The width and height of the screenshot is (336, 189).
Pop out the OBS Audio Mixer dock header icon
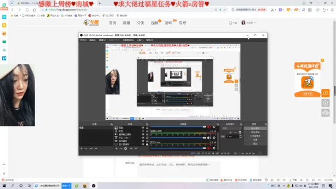click(x=218, y=124)
